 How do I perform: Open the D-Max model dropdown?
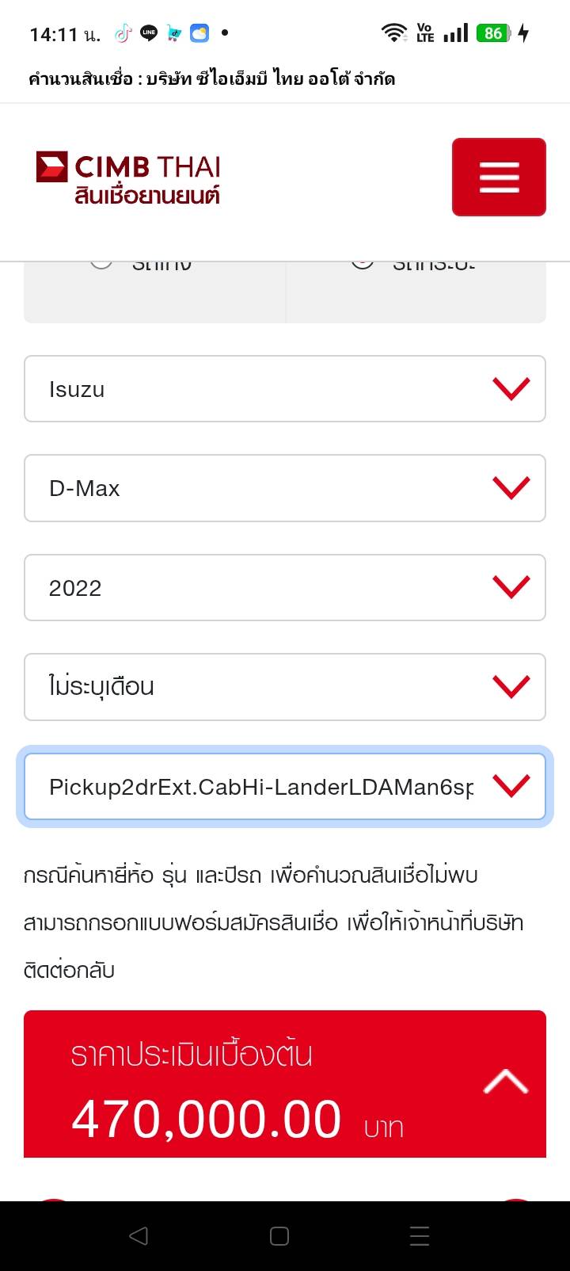pyautogui.click(x=285, y=488)
